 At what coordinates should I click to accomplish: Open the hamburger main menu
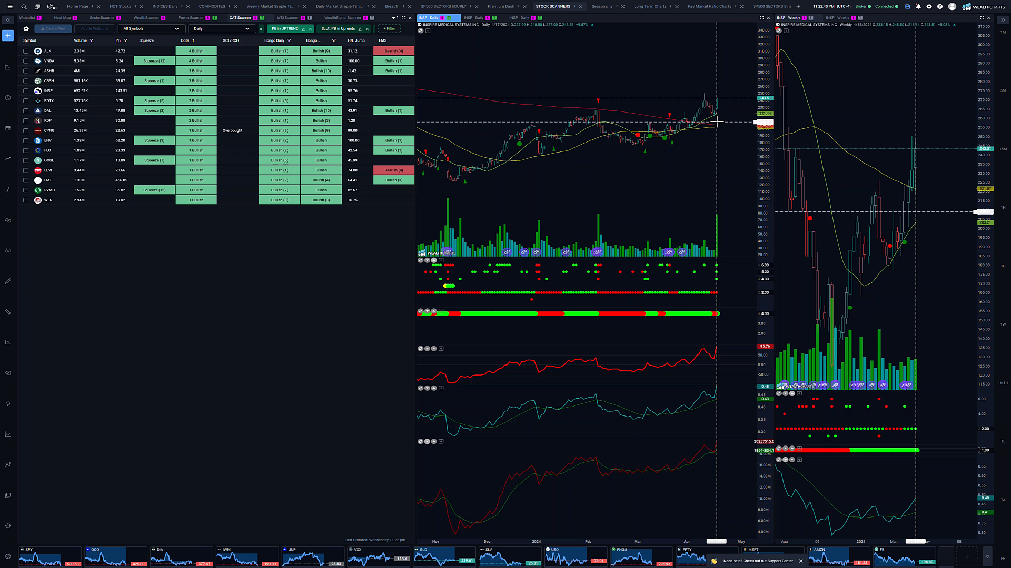click(x=9, y=7)
